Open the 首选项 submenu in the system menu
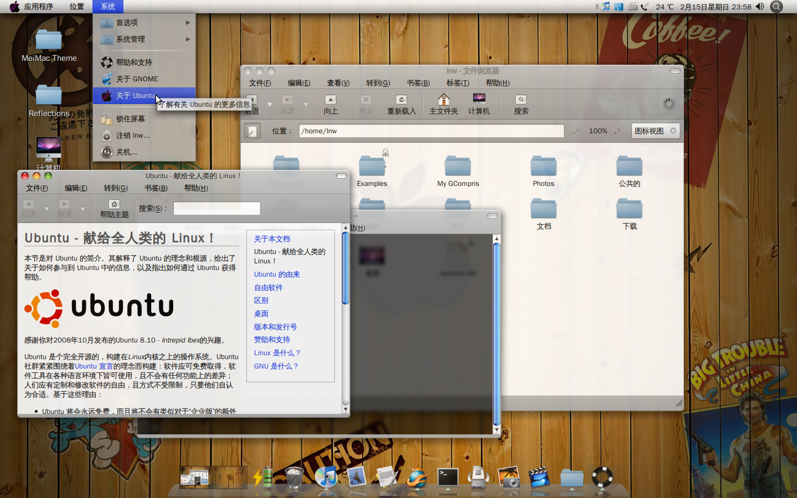The height and width of the screenshot is (498, 797). [x=144, y=23]
